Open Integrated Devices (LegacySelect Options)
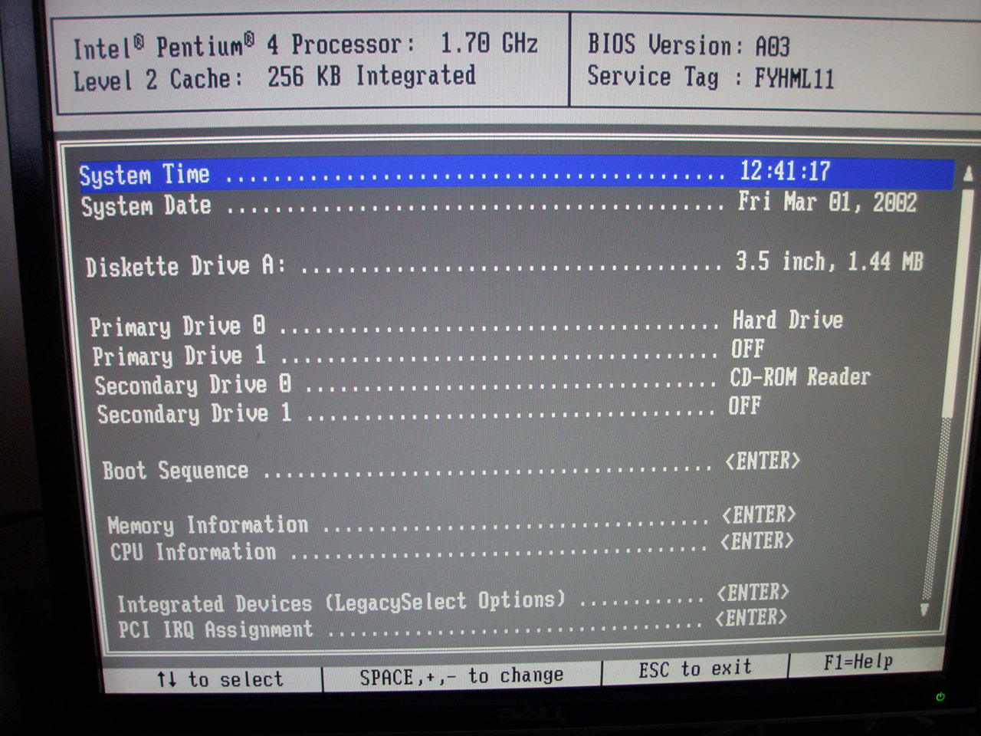 (453, 598)
